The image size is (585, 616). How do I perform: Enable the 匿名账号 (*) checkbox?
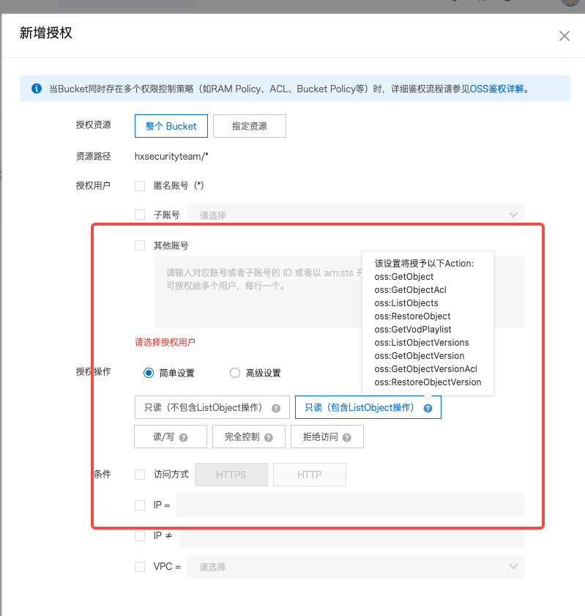[x=140, y=186]
